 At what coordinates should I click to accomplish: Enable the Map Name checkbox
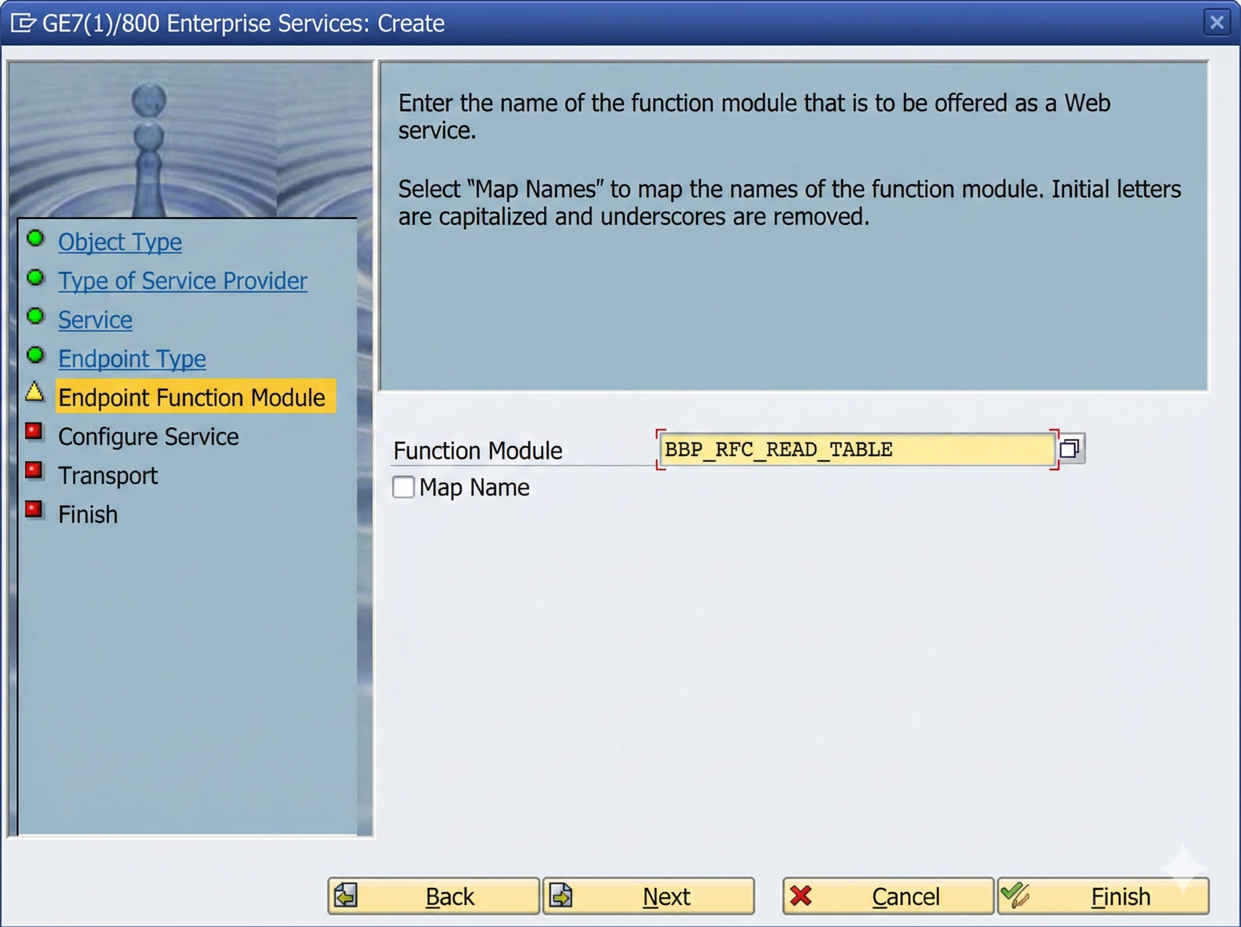tap(403, 487)
